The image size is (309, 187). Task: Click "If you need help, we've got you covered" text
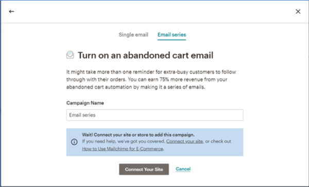tap(124, 142)
